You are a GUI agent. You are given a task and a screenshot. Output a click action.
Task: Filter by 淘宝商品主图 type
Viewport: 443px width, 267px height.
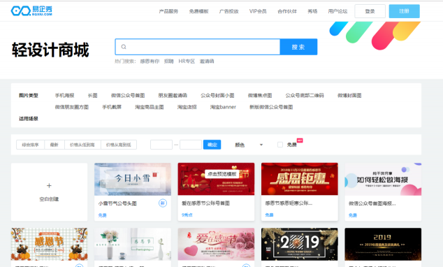coord(150,107)
